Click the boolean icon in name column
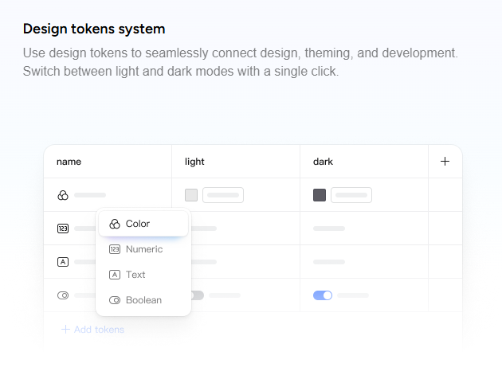The height and width of the screenshot is (379, 502). pos(63,295)
